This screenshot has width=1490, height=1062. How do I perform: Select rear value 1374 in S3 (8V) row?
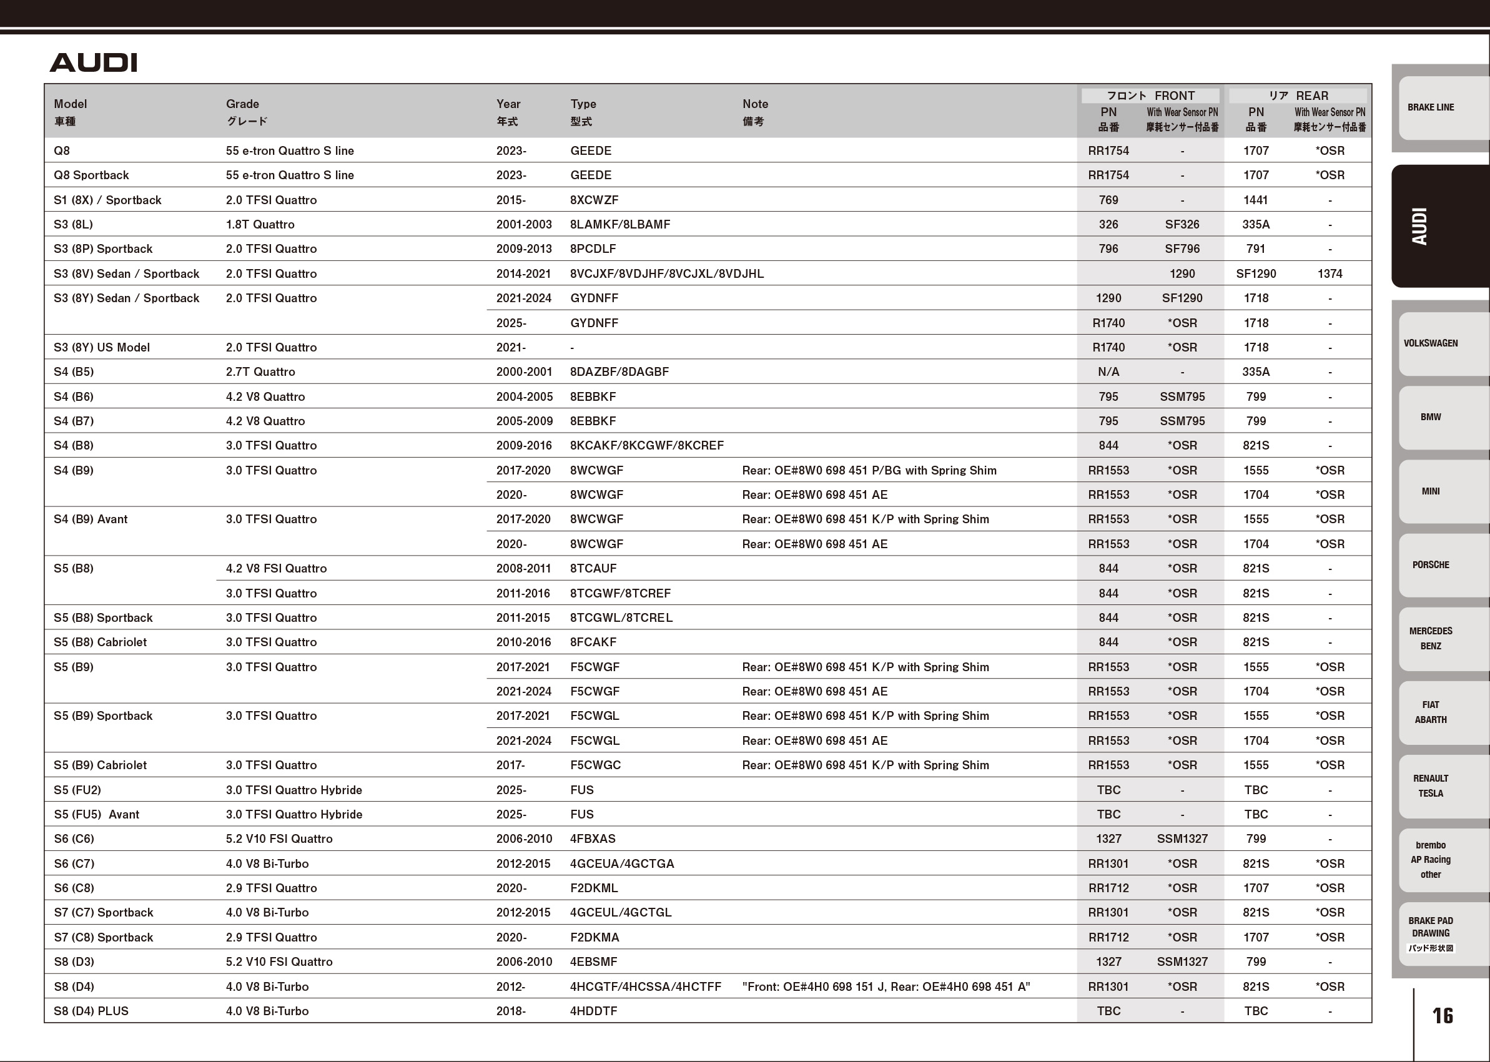[1330, 274]
